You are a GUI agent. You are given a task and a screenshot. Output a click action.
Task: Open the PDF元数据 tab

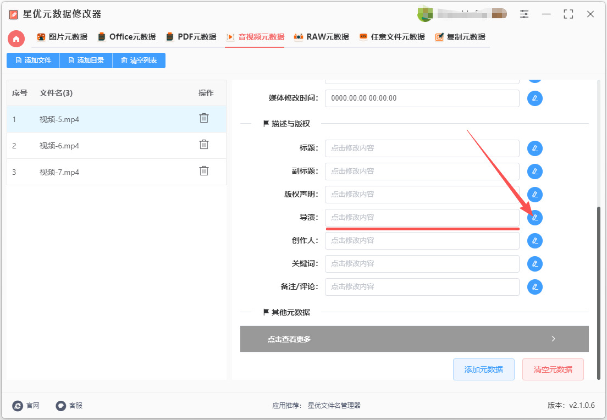[x=191, y=37]
